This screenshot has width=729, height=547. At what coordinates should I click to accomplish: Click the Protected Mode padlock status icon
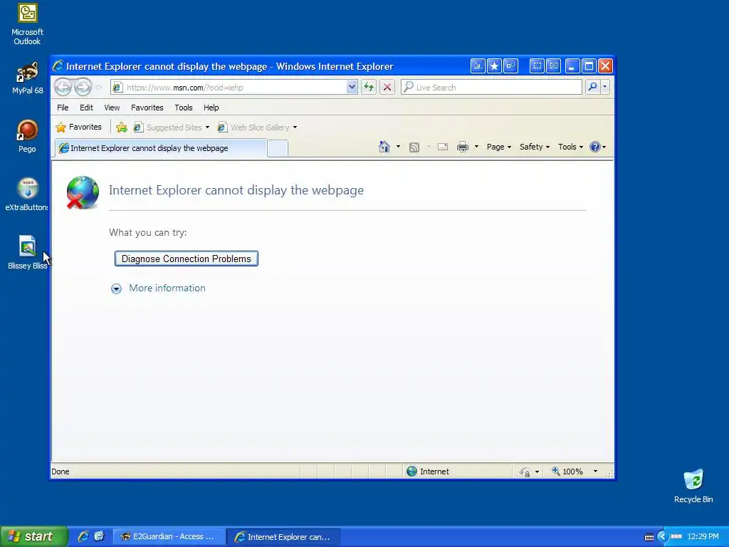pyautogui.click(x=525, y=472)
